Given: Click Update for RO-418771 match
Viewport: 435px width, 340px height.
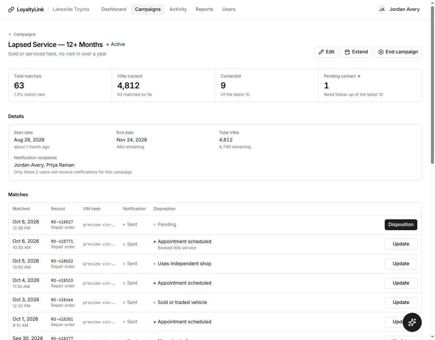Looking at the screenshot, I should pos(401,244).
